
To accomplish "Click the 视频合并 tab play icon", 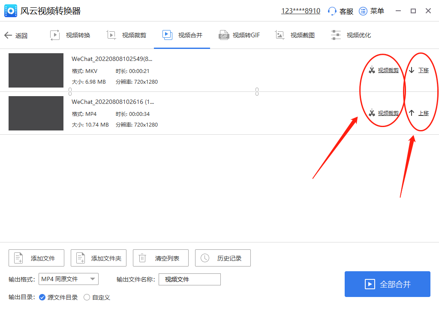I will click(167, 35).
